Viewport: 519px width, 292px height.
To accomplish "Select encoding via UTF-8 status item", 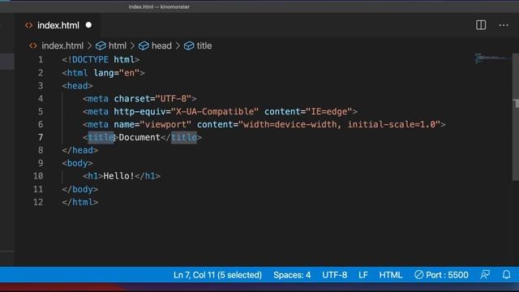I will coord(335,275).
